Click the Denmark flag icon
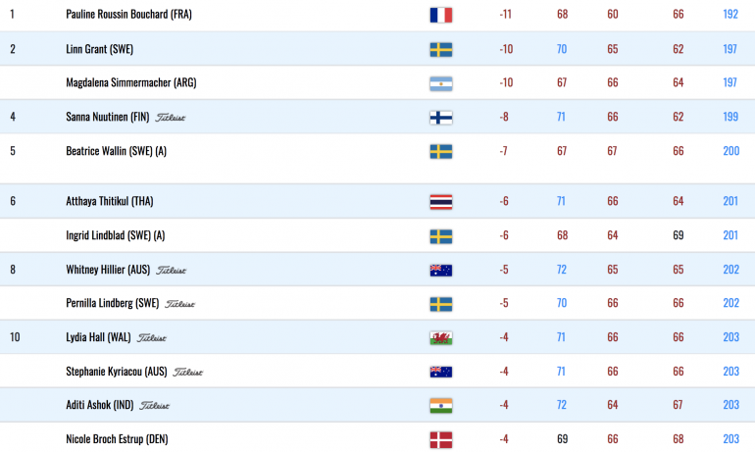This screenshot has height=452, width=755. tap(440, 439)
